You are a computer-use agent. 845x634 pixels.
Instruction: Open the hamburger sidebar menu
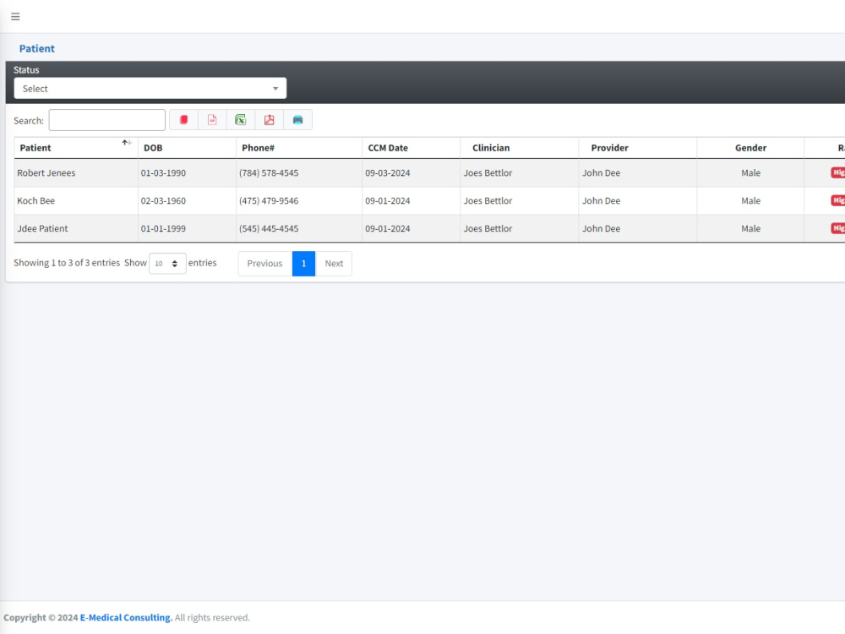click(x=15, y=17)
